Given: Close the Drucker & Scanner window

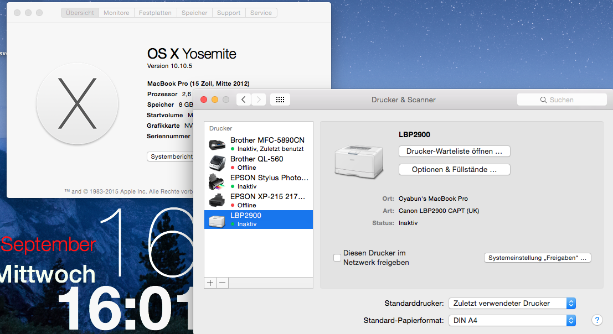Looking at the screenshot, I should coord(204,100).
